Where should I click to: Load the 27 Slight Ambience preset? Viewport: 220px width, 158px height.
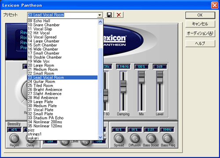(62, 94)
